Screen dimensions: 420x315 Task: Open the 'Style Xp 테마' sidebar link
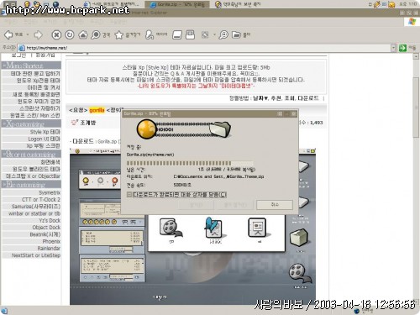[45, 132]
